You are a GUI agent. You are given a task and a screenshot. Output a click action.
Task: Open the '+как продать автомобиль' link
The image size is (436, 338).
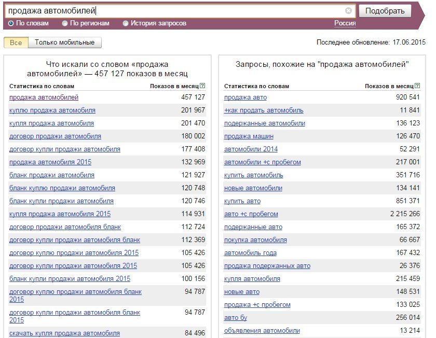click(264, 110)
